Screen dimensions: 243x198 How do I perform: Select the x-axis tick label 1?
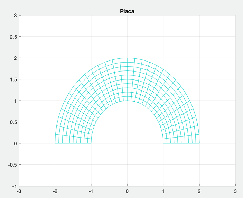click(163, 191)
